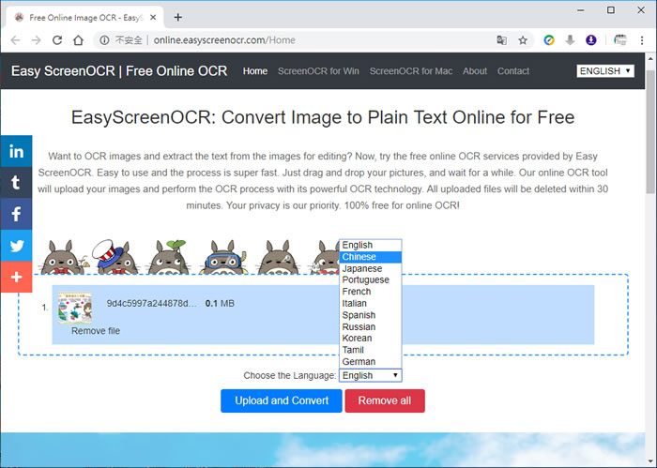Click the uploaded image thumbnail
Viewport: 657px width, 468px height.
click(75, 308)
